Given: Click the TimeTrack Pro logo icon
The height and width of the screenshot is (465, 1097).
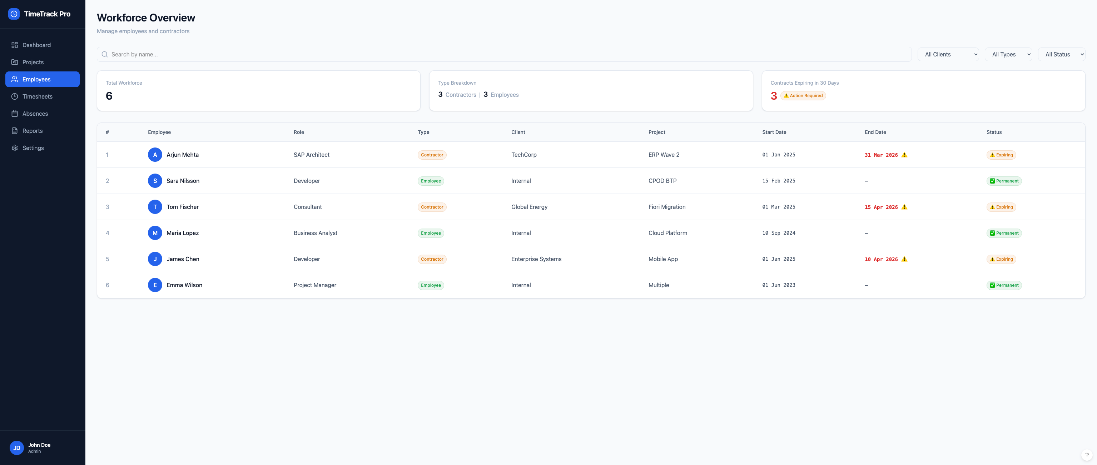Looking at the screenshot, I should pyautogui.click(x=14, y=14).
